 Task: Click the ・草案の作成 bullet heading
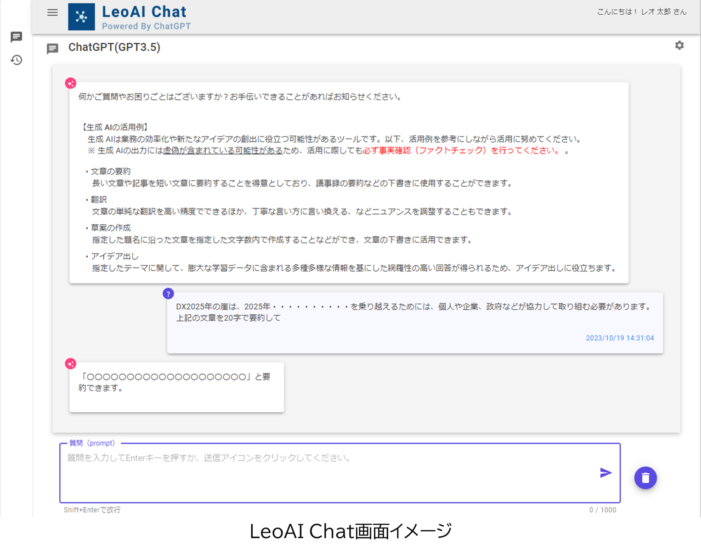pos(107,228)
